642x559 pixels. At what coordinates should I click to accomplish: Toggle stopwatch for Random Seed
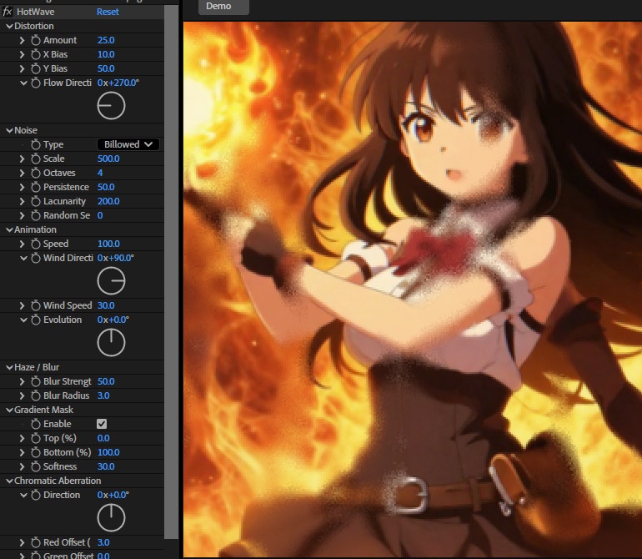tap(36, 215)
